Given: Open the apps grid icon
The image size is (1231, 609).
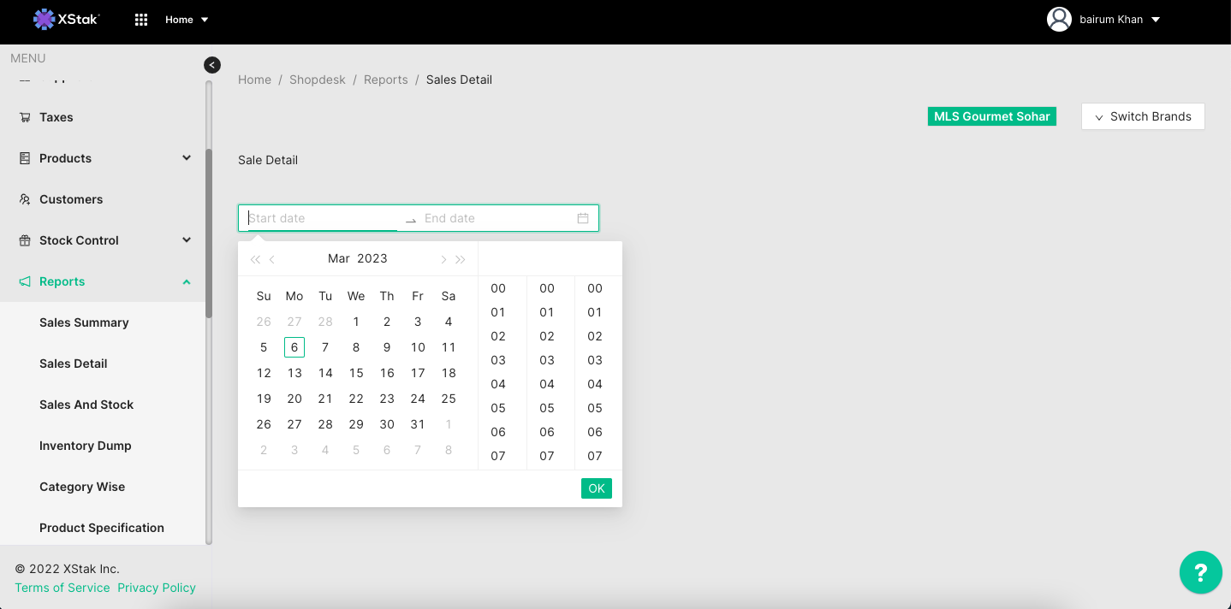Looking at the screenshot, I should tap(141, 20).
